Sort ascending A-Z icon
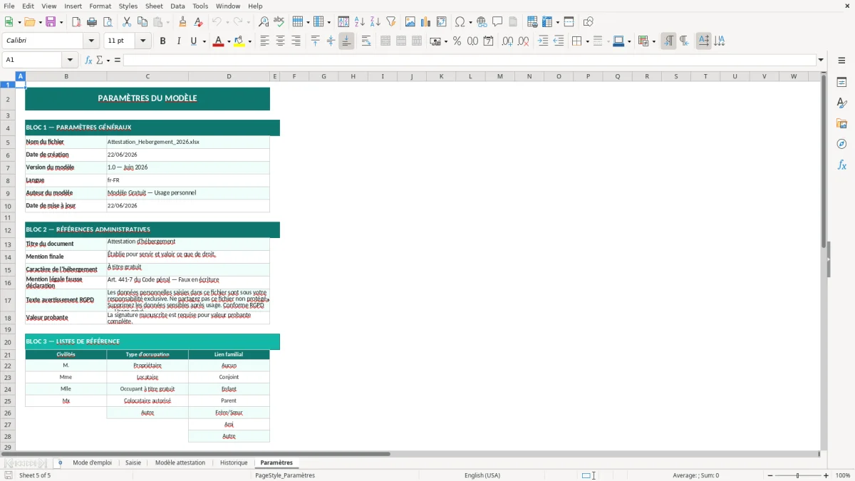855x481 pixels. [360, 22]
